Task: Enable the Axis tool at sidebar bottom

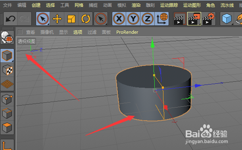Action: point(7,145)
